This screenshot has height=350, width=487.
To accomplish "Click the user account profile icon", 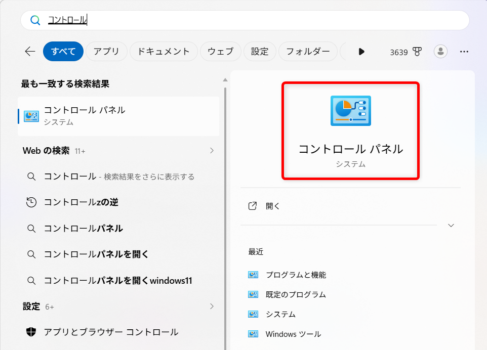I will (440, 52).
